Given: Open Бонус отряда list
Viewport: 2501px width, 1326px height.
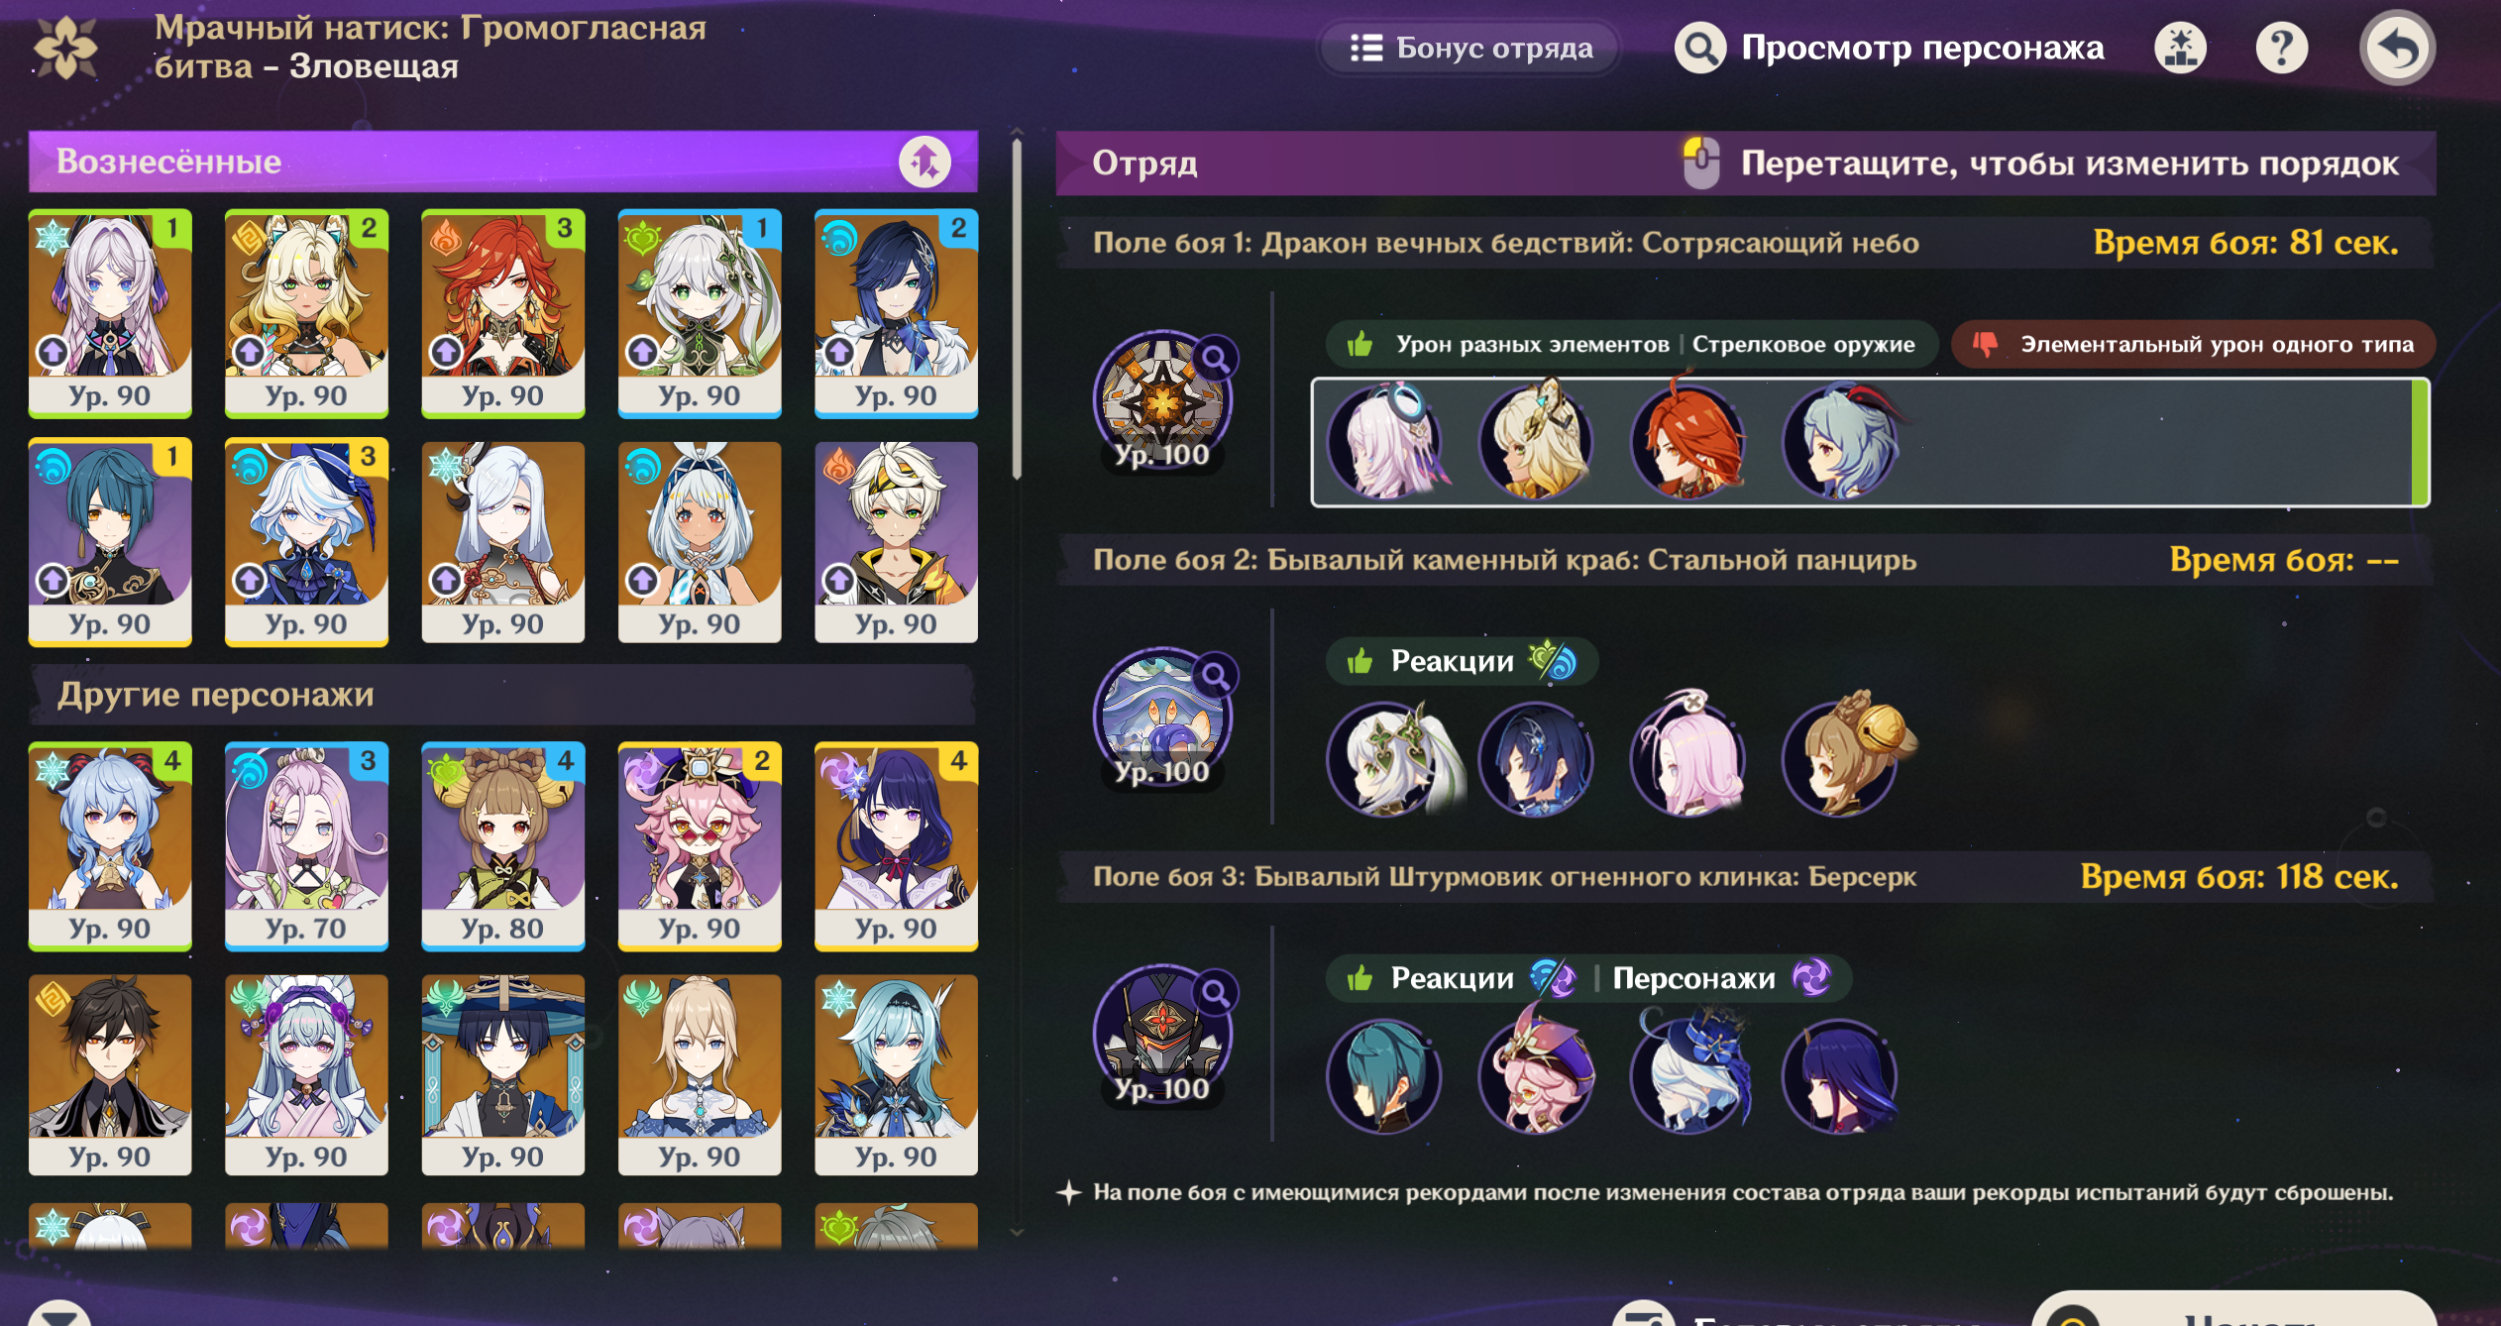Looking at the screenshot, I should (1470, 48).
